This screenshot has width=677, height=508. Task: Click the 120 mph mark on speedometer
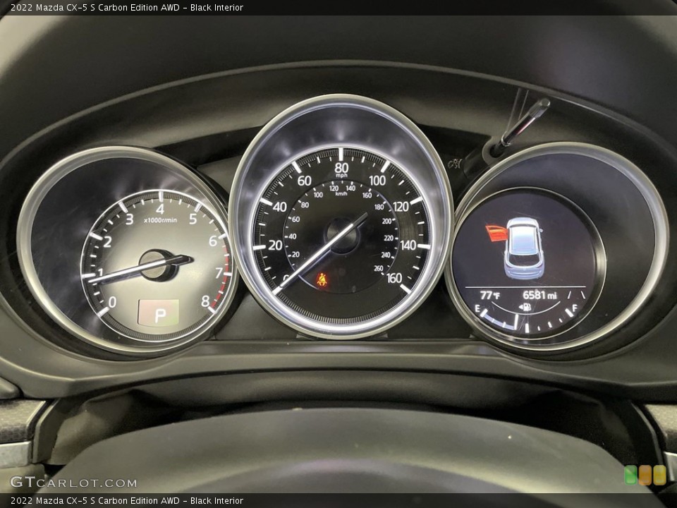pyautogui.click(x=401, y=207)
